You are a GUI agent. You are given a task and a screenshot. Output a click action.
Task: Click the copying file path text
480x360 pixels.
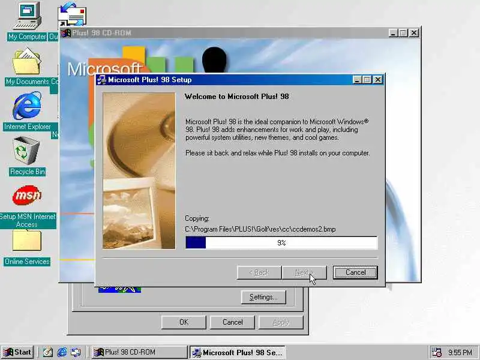[x=260, y=229]
